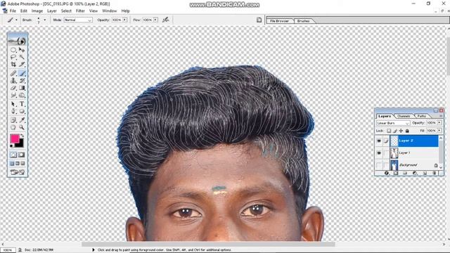The height and width of the screenshot is (253, 450).
Task: Hide Layer 2 eye icon
Action: point(379,141)
